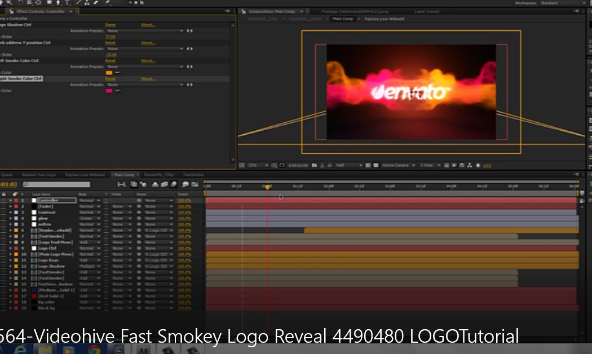Toggle the transparency grid in viewer
This screenshot has height=354, width=592.
(x=375, y=165)
